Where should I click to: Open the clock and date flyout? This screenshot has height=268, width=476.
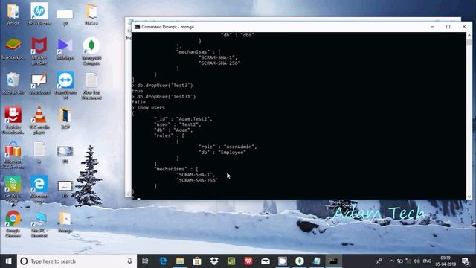pyautogui.click(x=446, y=261)
